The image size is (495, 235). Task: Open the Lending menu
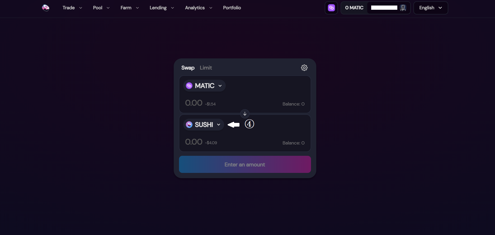162,8
